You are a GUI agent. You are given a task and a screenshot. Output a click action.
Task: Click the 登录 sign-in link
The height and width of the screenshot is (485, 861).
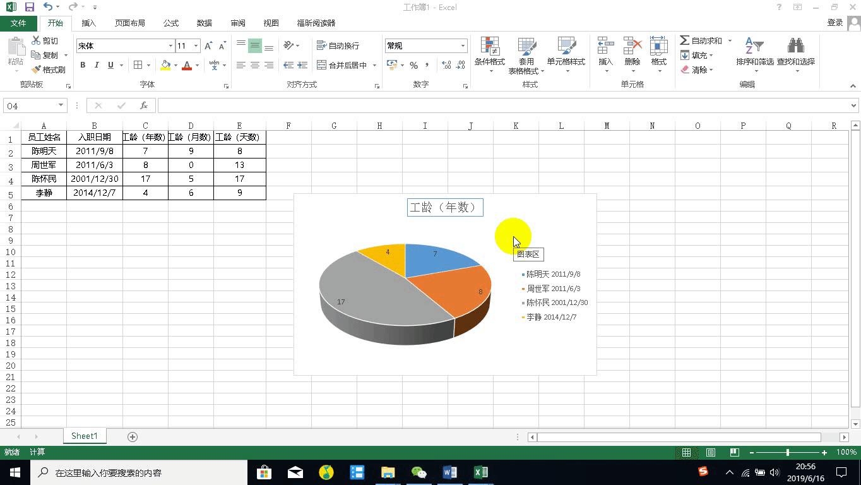[x=835, y=23]
